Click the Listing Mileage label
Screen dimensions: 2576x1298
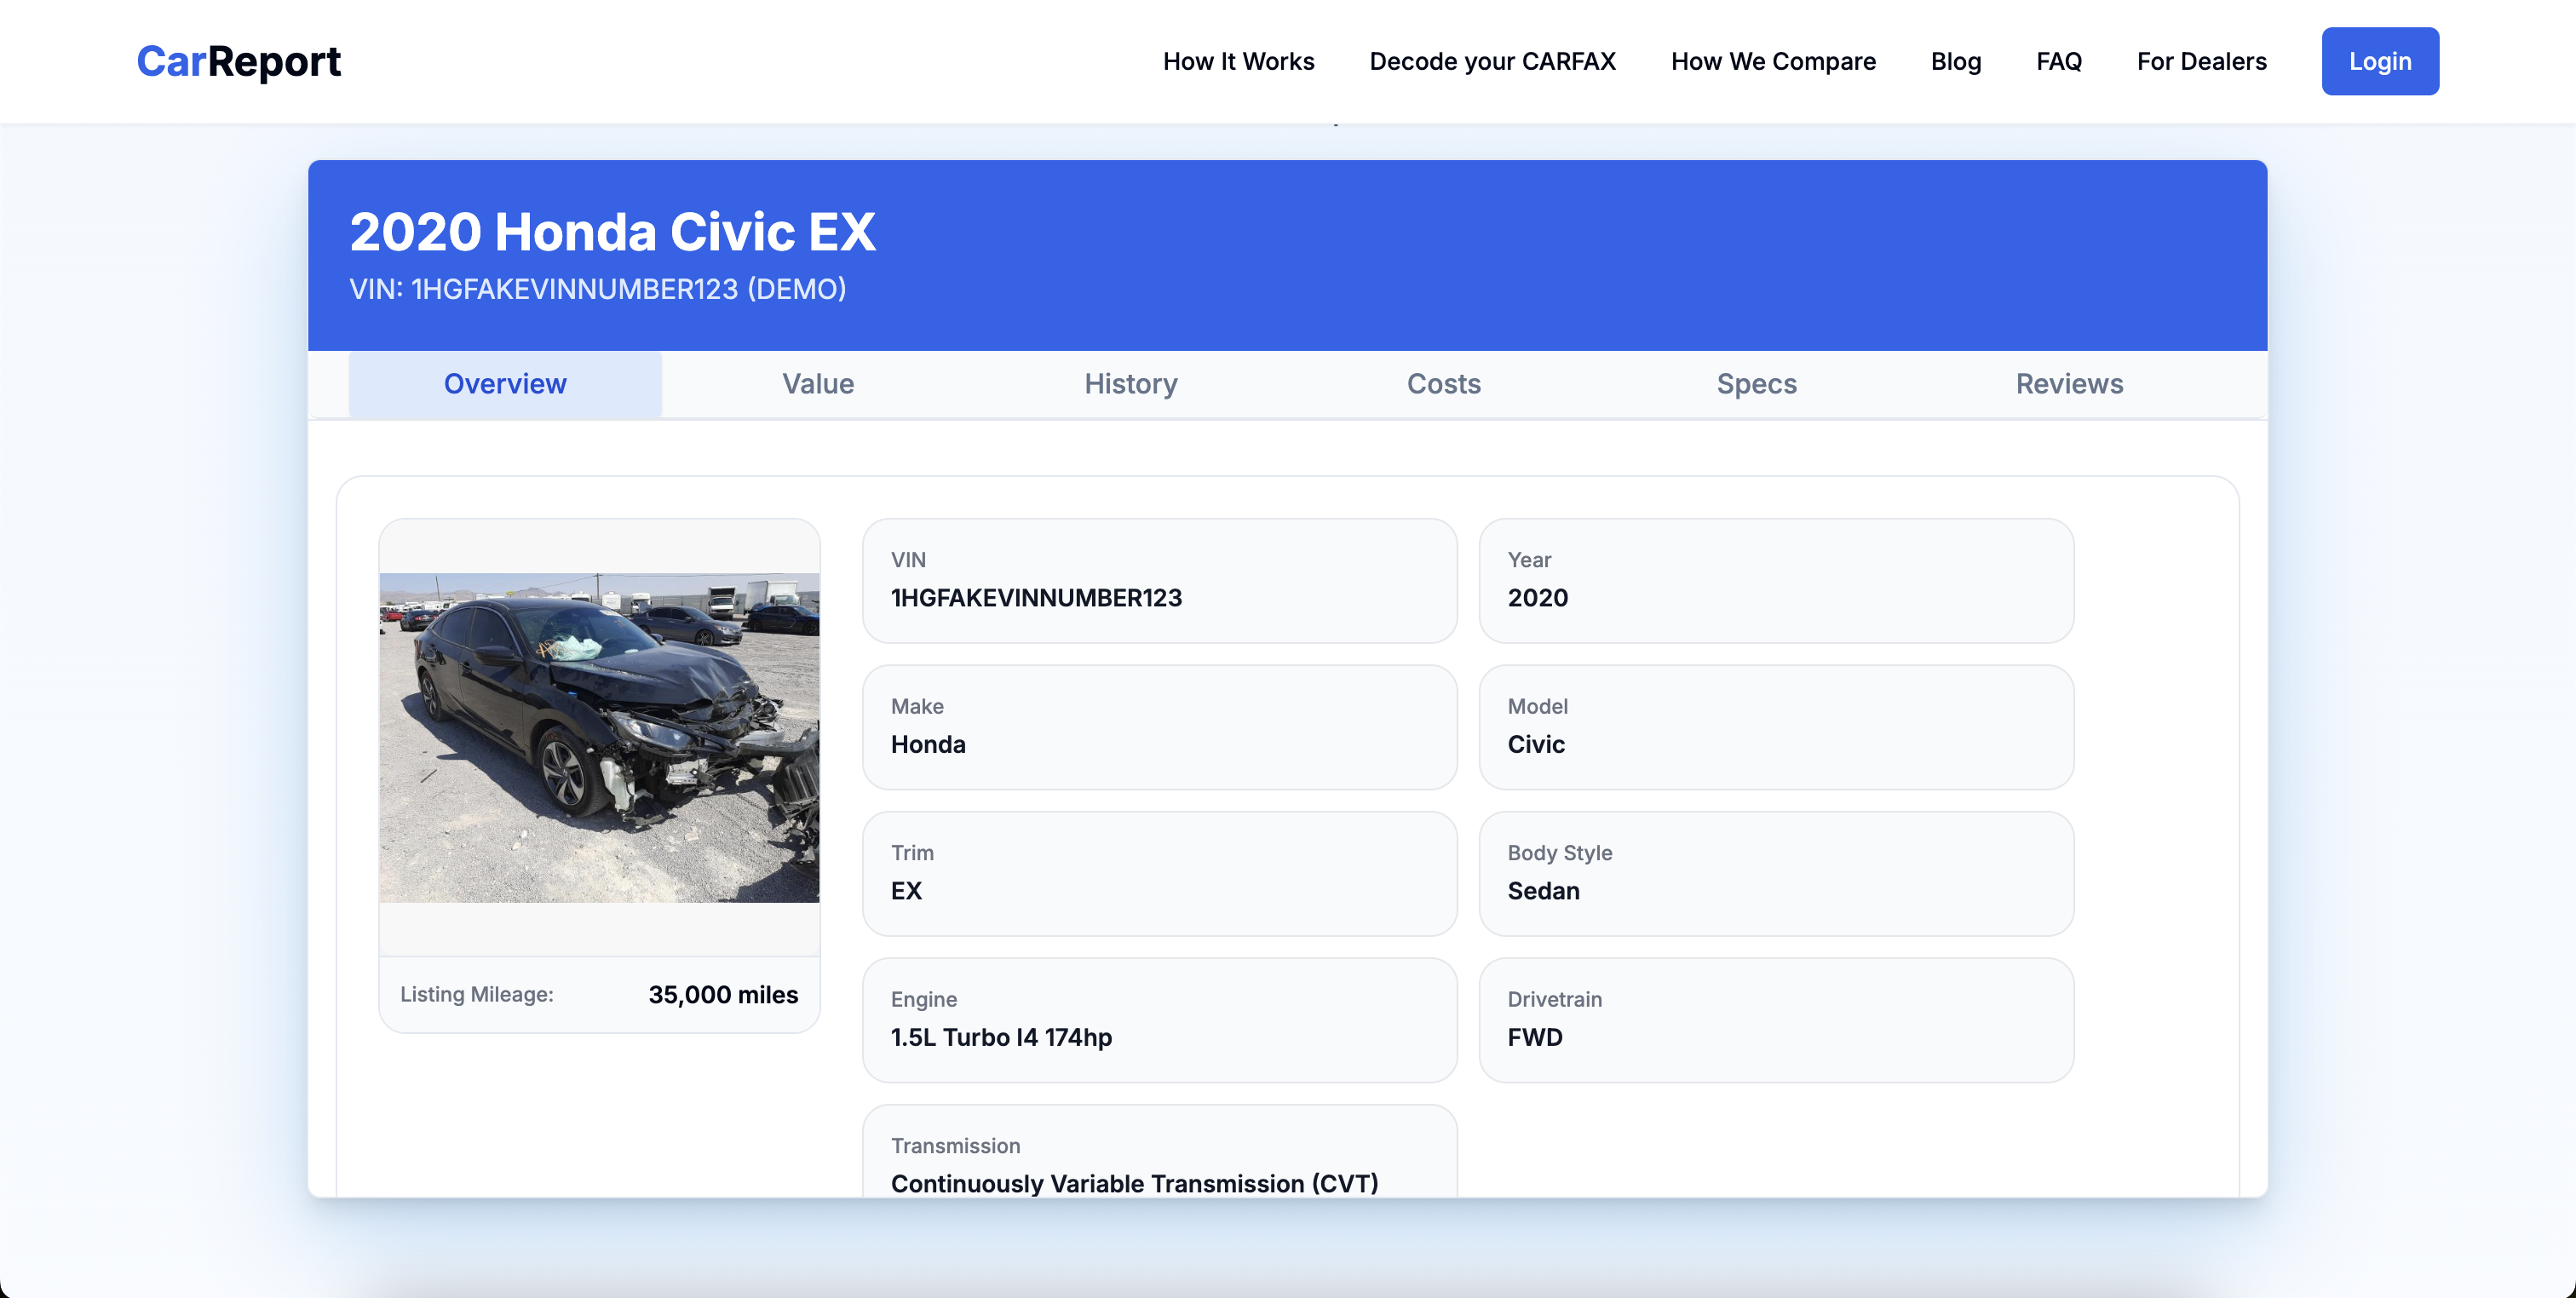click(x=477, y=994)
